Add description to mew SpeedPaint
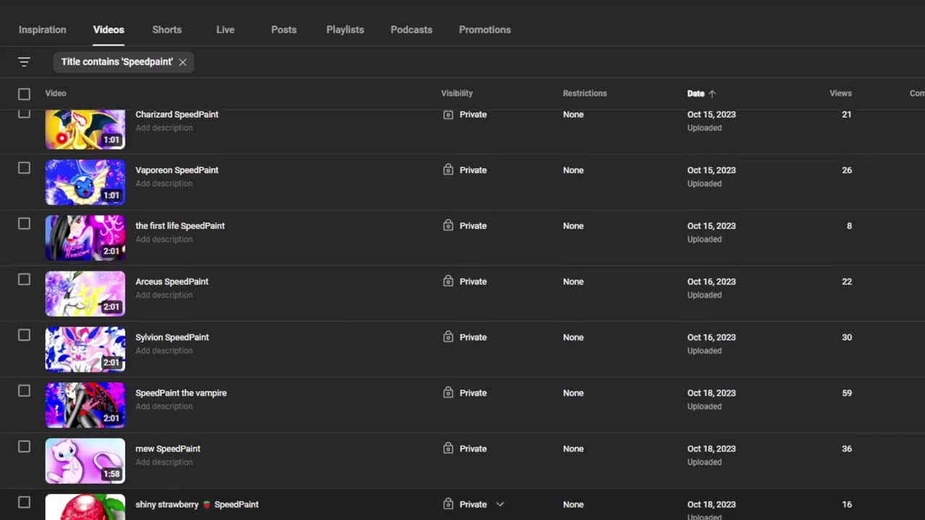Screen dimensions: 925x520 tap(164, 462)
